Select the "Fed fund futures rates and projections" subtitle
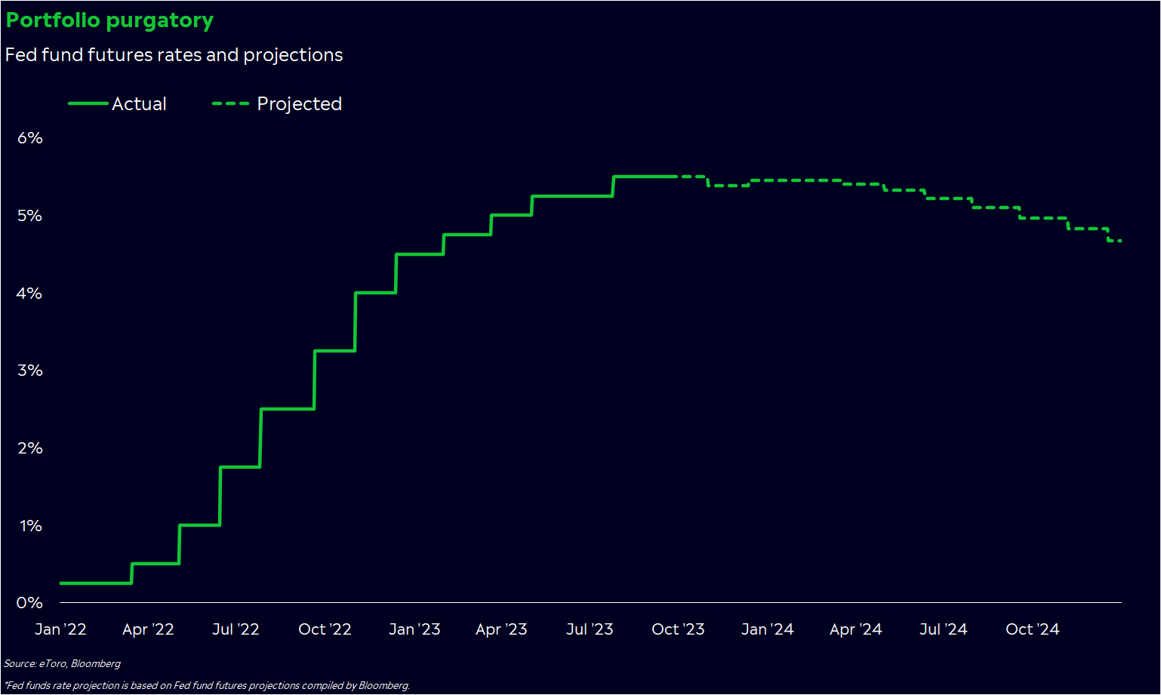The image size is (1161, 695). tap(174, 55)
